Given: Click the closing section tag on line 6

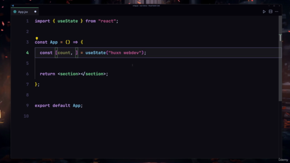Looking at the screenshot, I should (93, 74).
